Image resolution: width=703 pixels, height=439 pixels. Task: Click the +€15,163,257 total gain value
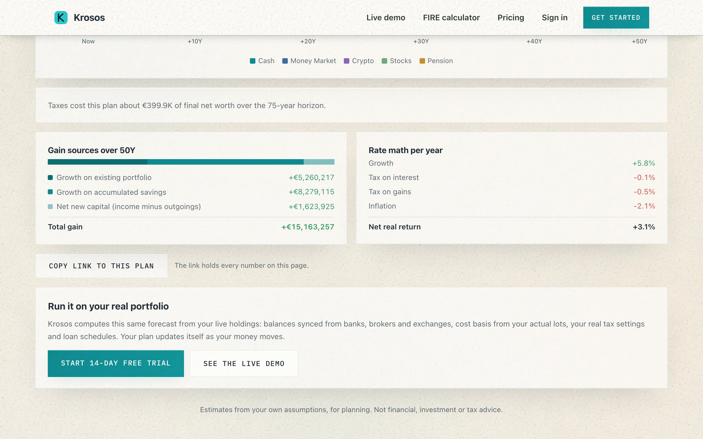[x=308, y=227]
